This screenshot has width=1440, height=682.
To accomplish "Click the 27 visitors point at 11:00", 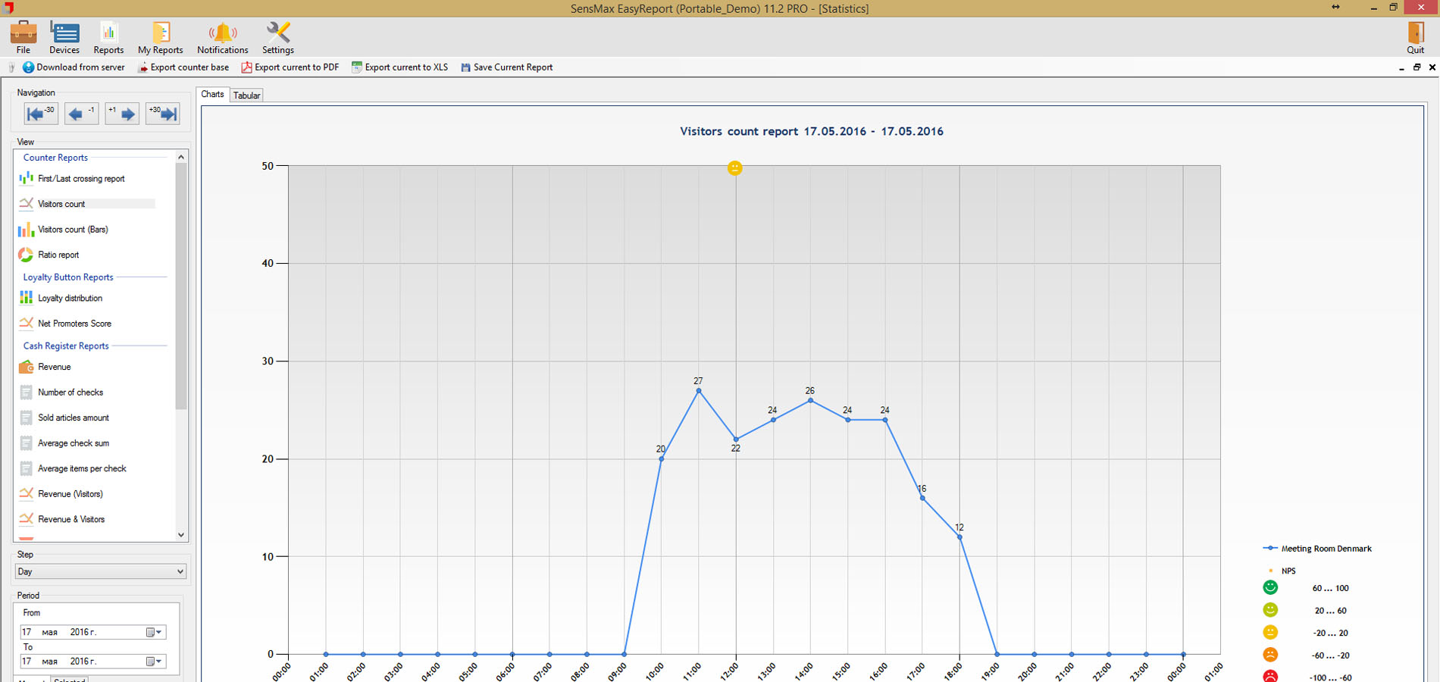I will (x=699, y=391).
